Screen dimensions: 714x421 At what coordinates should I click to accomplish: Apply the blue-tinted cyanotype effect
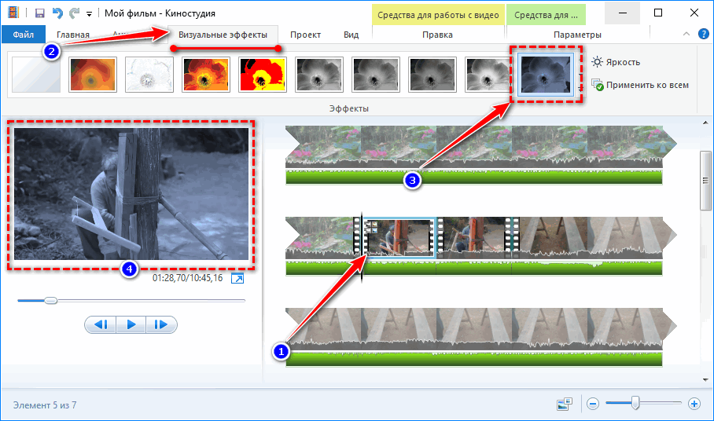click(x=546, y=75)
